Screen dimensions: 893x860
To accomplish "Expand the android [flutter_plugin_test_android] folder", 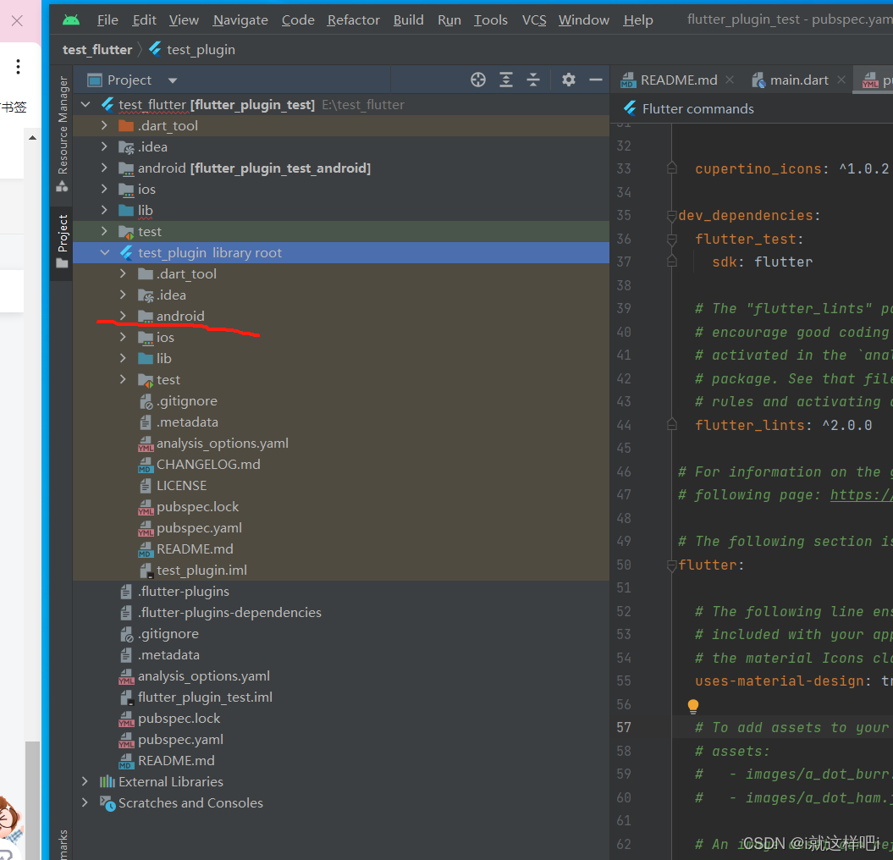I will pyautogui.click(x=104, y=168).
